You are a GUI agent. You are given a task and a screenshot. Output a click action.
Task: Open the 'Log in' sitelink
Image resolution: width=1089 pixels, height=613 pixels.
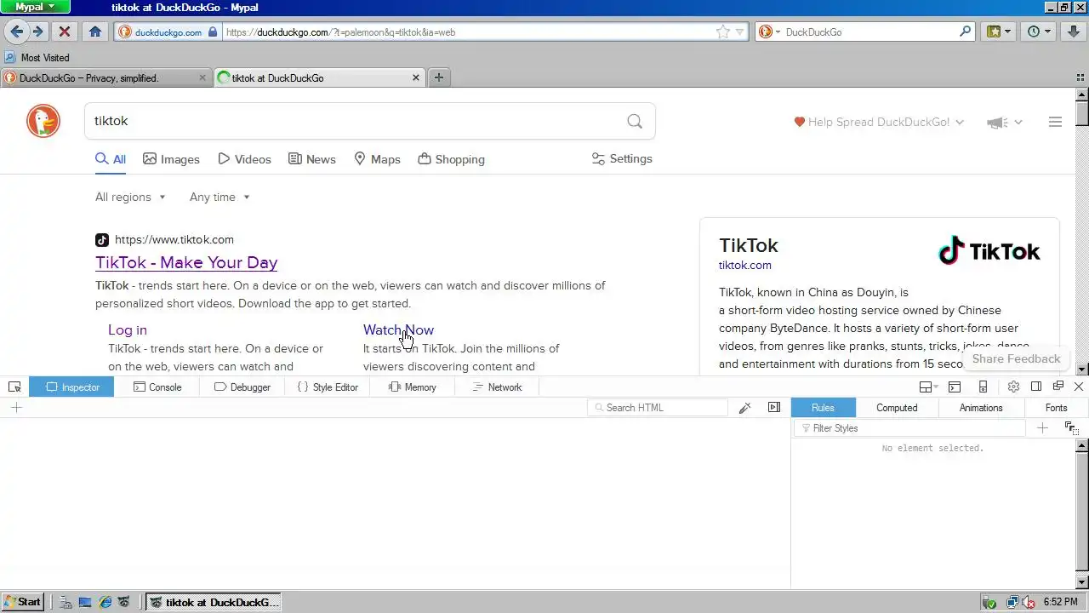(128, 329)
